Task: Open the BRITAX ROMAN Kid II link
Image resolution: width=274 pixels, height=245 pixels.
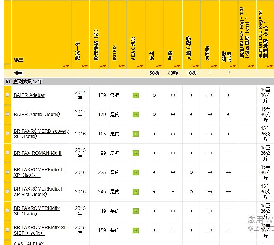Action: pyautogui.click(x=37, y=153)
